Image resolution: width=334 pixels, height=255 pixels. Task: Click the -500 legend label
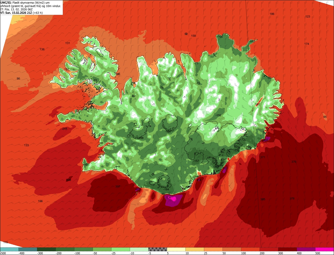(x=3, y=253)
